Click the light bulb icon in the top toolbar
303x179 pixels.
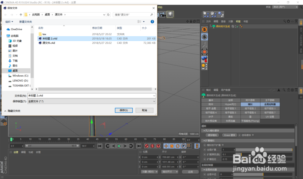(170, 14)
